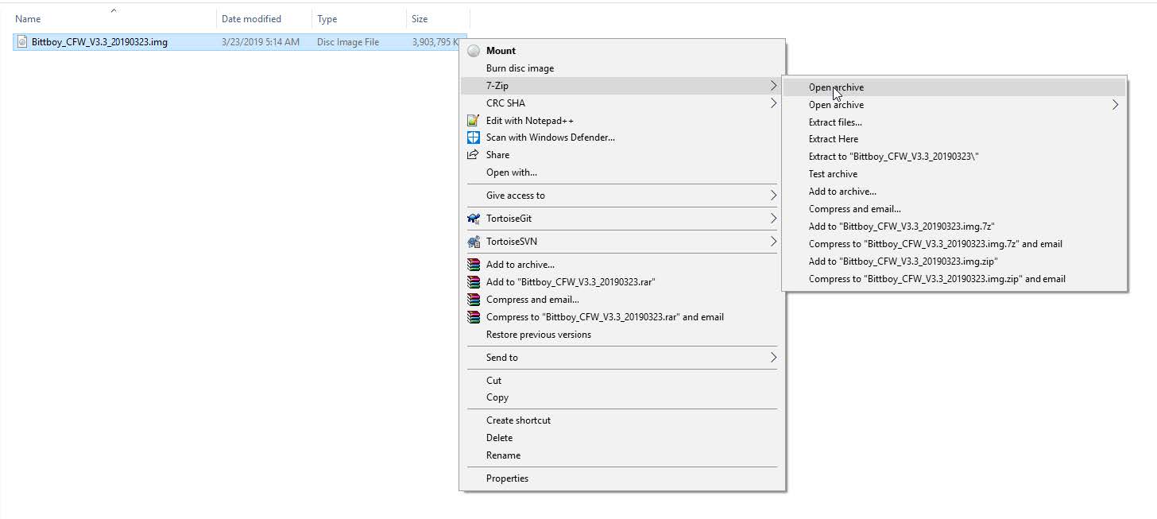Image resolution: width=1157 pixels, height=519 pixels.
Task: Click the TortoiseSVN turtle icon
Action: point(474,242)
